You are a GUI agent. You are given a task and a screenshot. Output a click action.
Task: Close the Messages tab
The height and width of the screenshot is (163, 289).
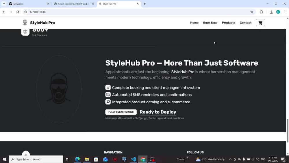click(48, 4)
